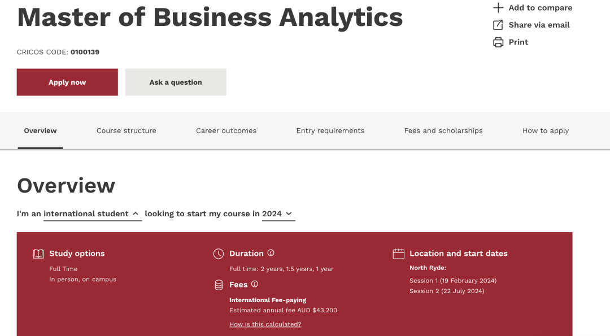Image resolution: width=610 pixels, height=336 pixels.
Task: Click the Fees info icon
Action: coord(255,284)
